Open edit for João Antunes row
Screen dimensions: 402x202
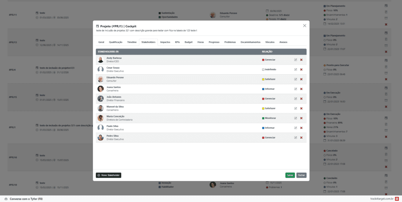pyautogui.click(x=295, y=98)
